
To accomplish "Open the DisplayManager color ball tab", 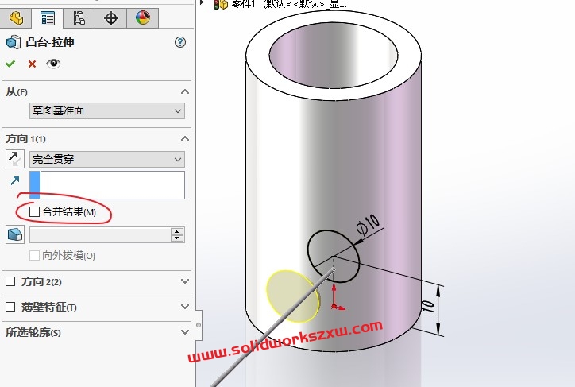I will click(x=143, y=18).
